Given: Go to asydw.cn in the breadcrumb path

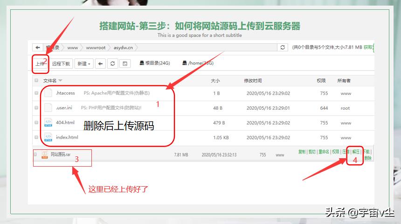Looking at the screenshot, I should click(x=123, y=48).
